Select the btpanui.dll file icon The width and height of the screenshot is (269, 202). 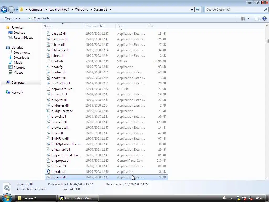(x=49, y=177)
